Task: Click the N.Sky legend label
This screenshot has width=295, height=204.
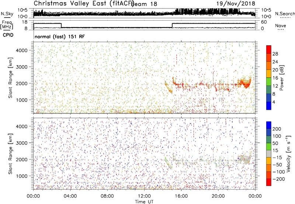Action: (7, 14)
